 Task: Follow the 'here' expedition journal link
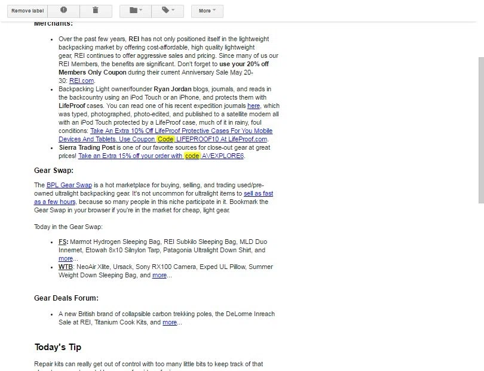tap(253, 106)
